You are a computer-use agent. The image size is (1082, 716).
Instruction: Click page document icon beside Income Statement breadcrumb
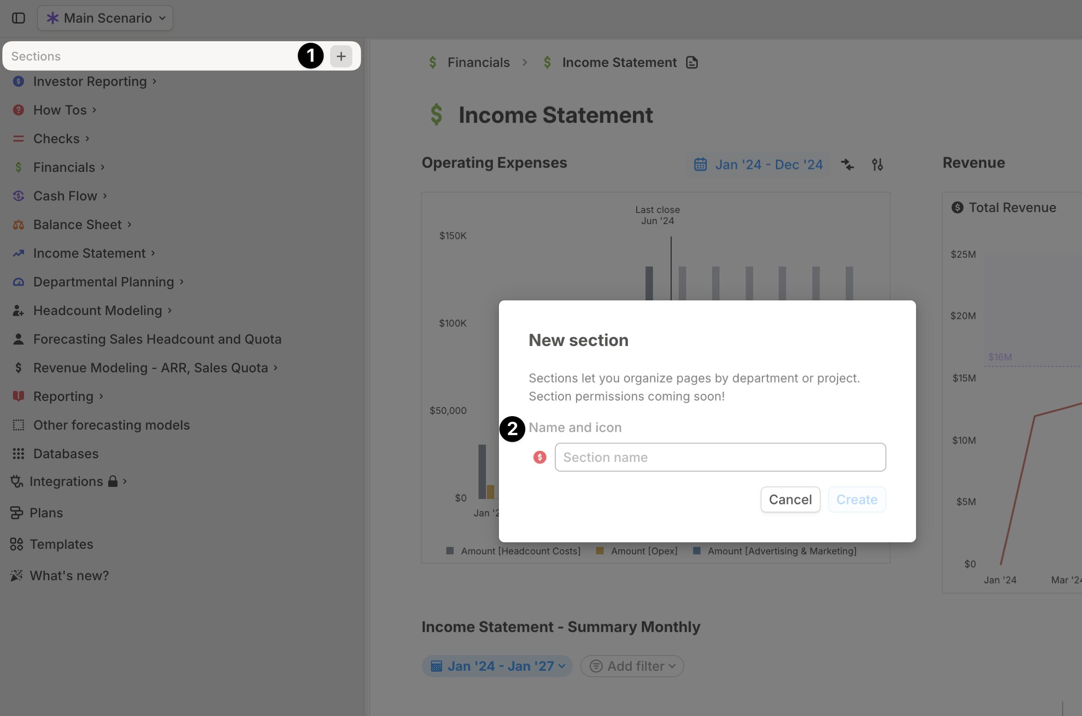(x=692, y=62)
